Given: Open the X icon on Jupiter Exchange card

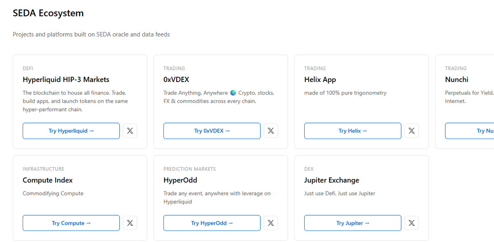Looking at the screenshot, I should pos(412,223).
